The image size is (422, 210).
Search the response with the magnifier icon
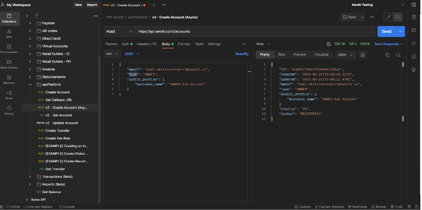(398, 55)
